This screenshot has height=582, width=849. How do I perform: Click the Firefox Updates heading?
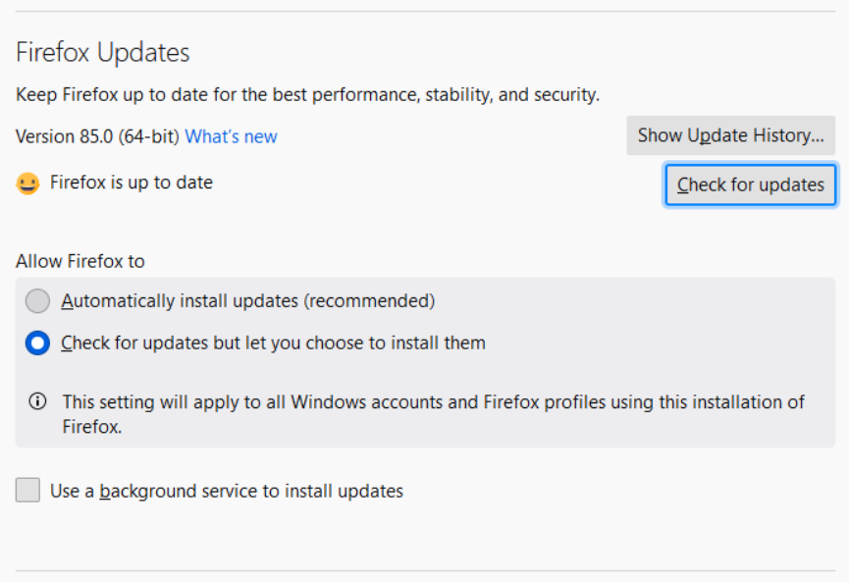pyautogui.click(x=102, y=52)
